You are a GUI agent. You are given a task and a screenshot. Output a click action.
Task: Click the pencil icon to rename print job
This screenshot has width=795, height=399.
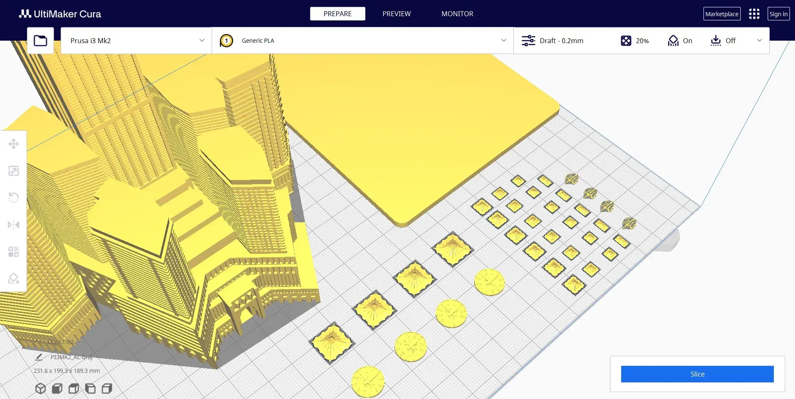pyautogui.click(x=39, y=357)
